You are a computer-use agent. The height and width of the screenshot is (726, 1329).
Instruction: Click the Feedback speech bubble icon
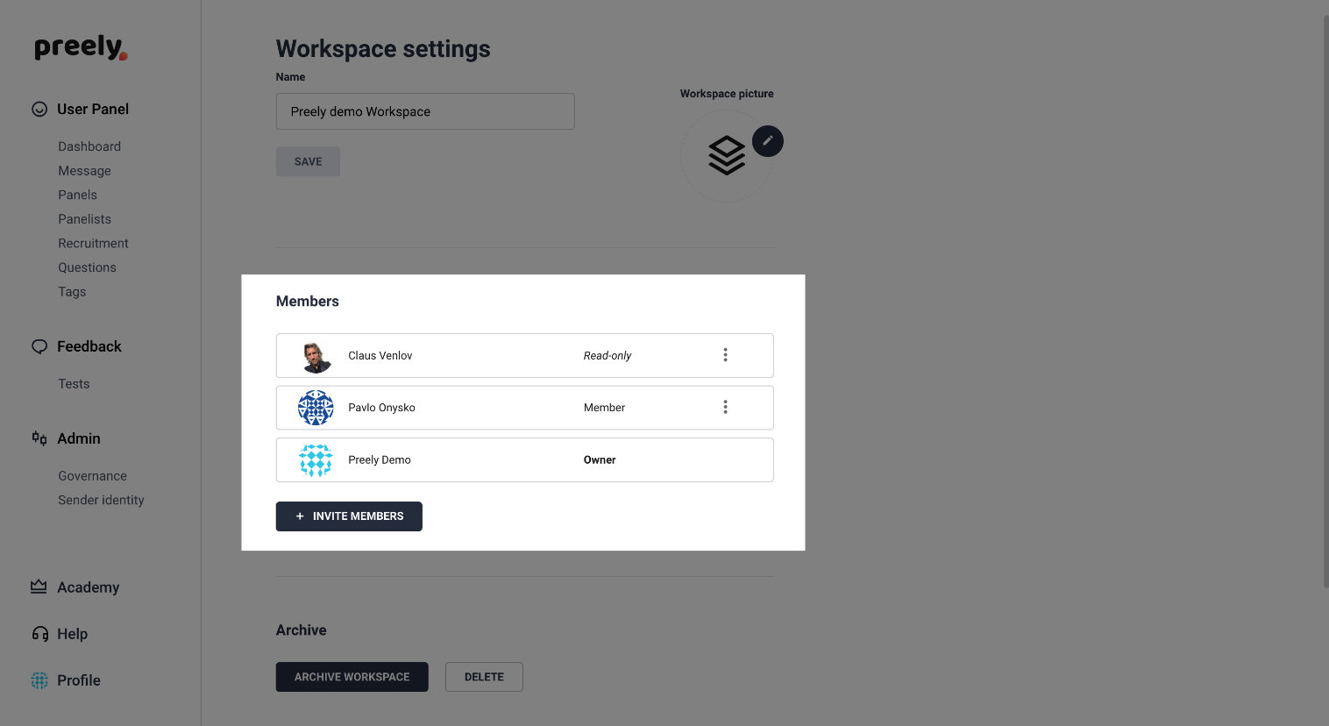[x=39, y=346]
